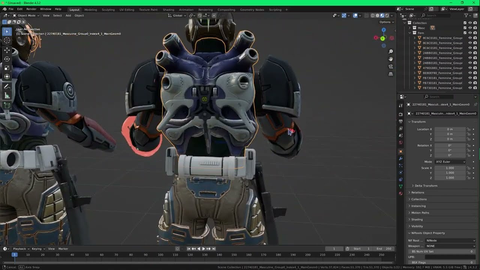Viewport: 480px width, 270px height.
Task: Open the Scene properties tab
Action: pos(400,135)
